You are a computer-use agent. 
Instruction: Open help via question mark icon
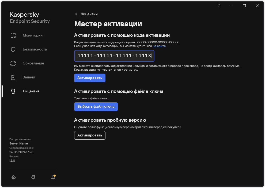coord(218,5)
